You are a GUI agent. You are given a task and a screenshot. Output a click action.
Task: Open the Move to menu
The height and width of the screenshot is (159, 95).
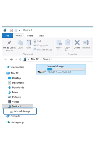(59, 45)
